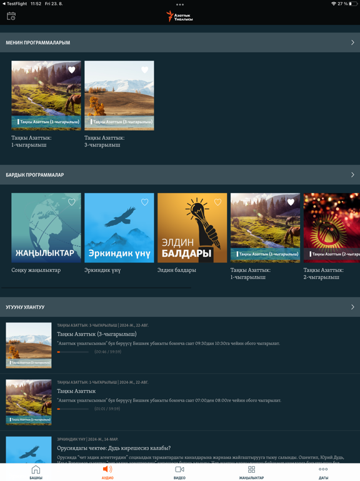Open the Элдин балдары lightbulb cover
Image resolution: width=360 pixels, height=481 pixels.
[x=192, y=227]
